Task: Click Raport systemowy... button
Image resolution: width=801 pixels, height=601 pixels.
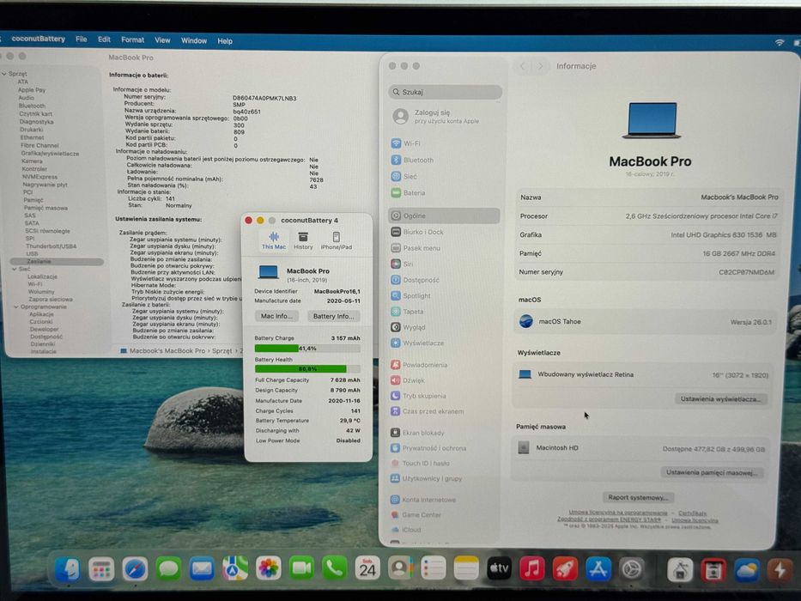Action: [638, 497]
